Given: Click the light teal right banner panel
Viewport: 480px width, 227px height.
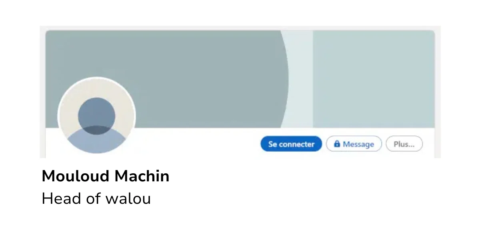Looking at the screenshot, I should coord(374,79).
